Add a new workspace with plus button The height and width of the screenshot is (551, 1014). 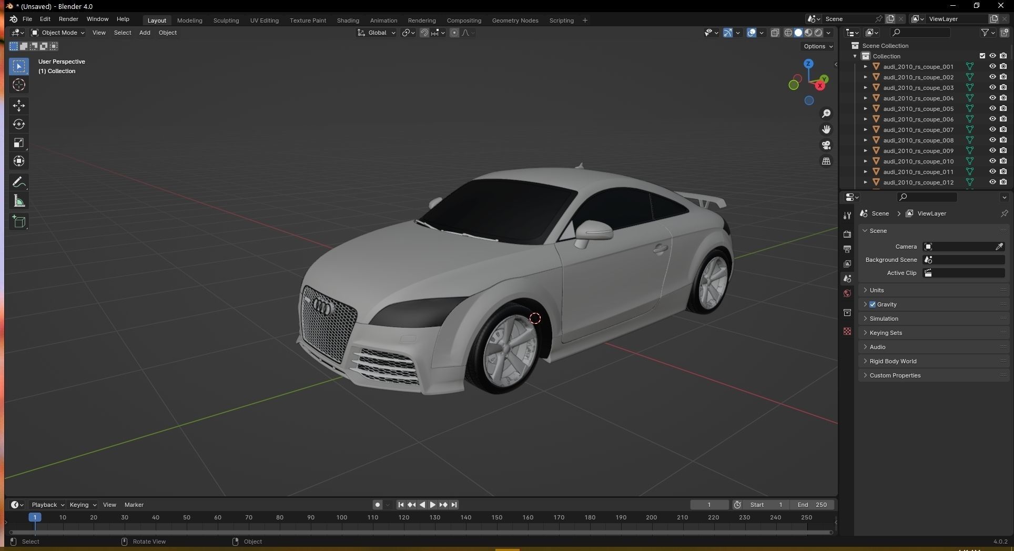click(585, 21)
